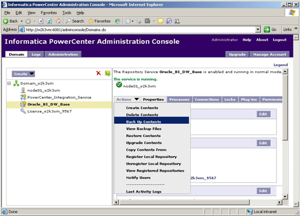Open the Connections tab
300x216 pixels.
(207, 99)
